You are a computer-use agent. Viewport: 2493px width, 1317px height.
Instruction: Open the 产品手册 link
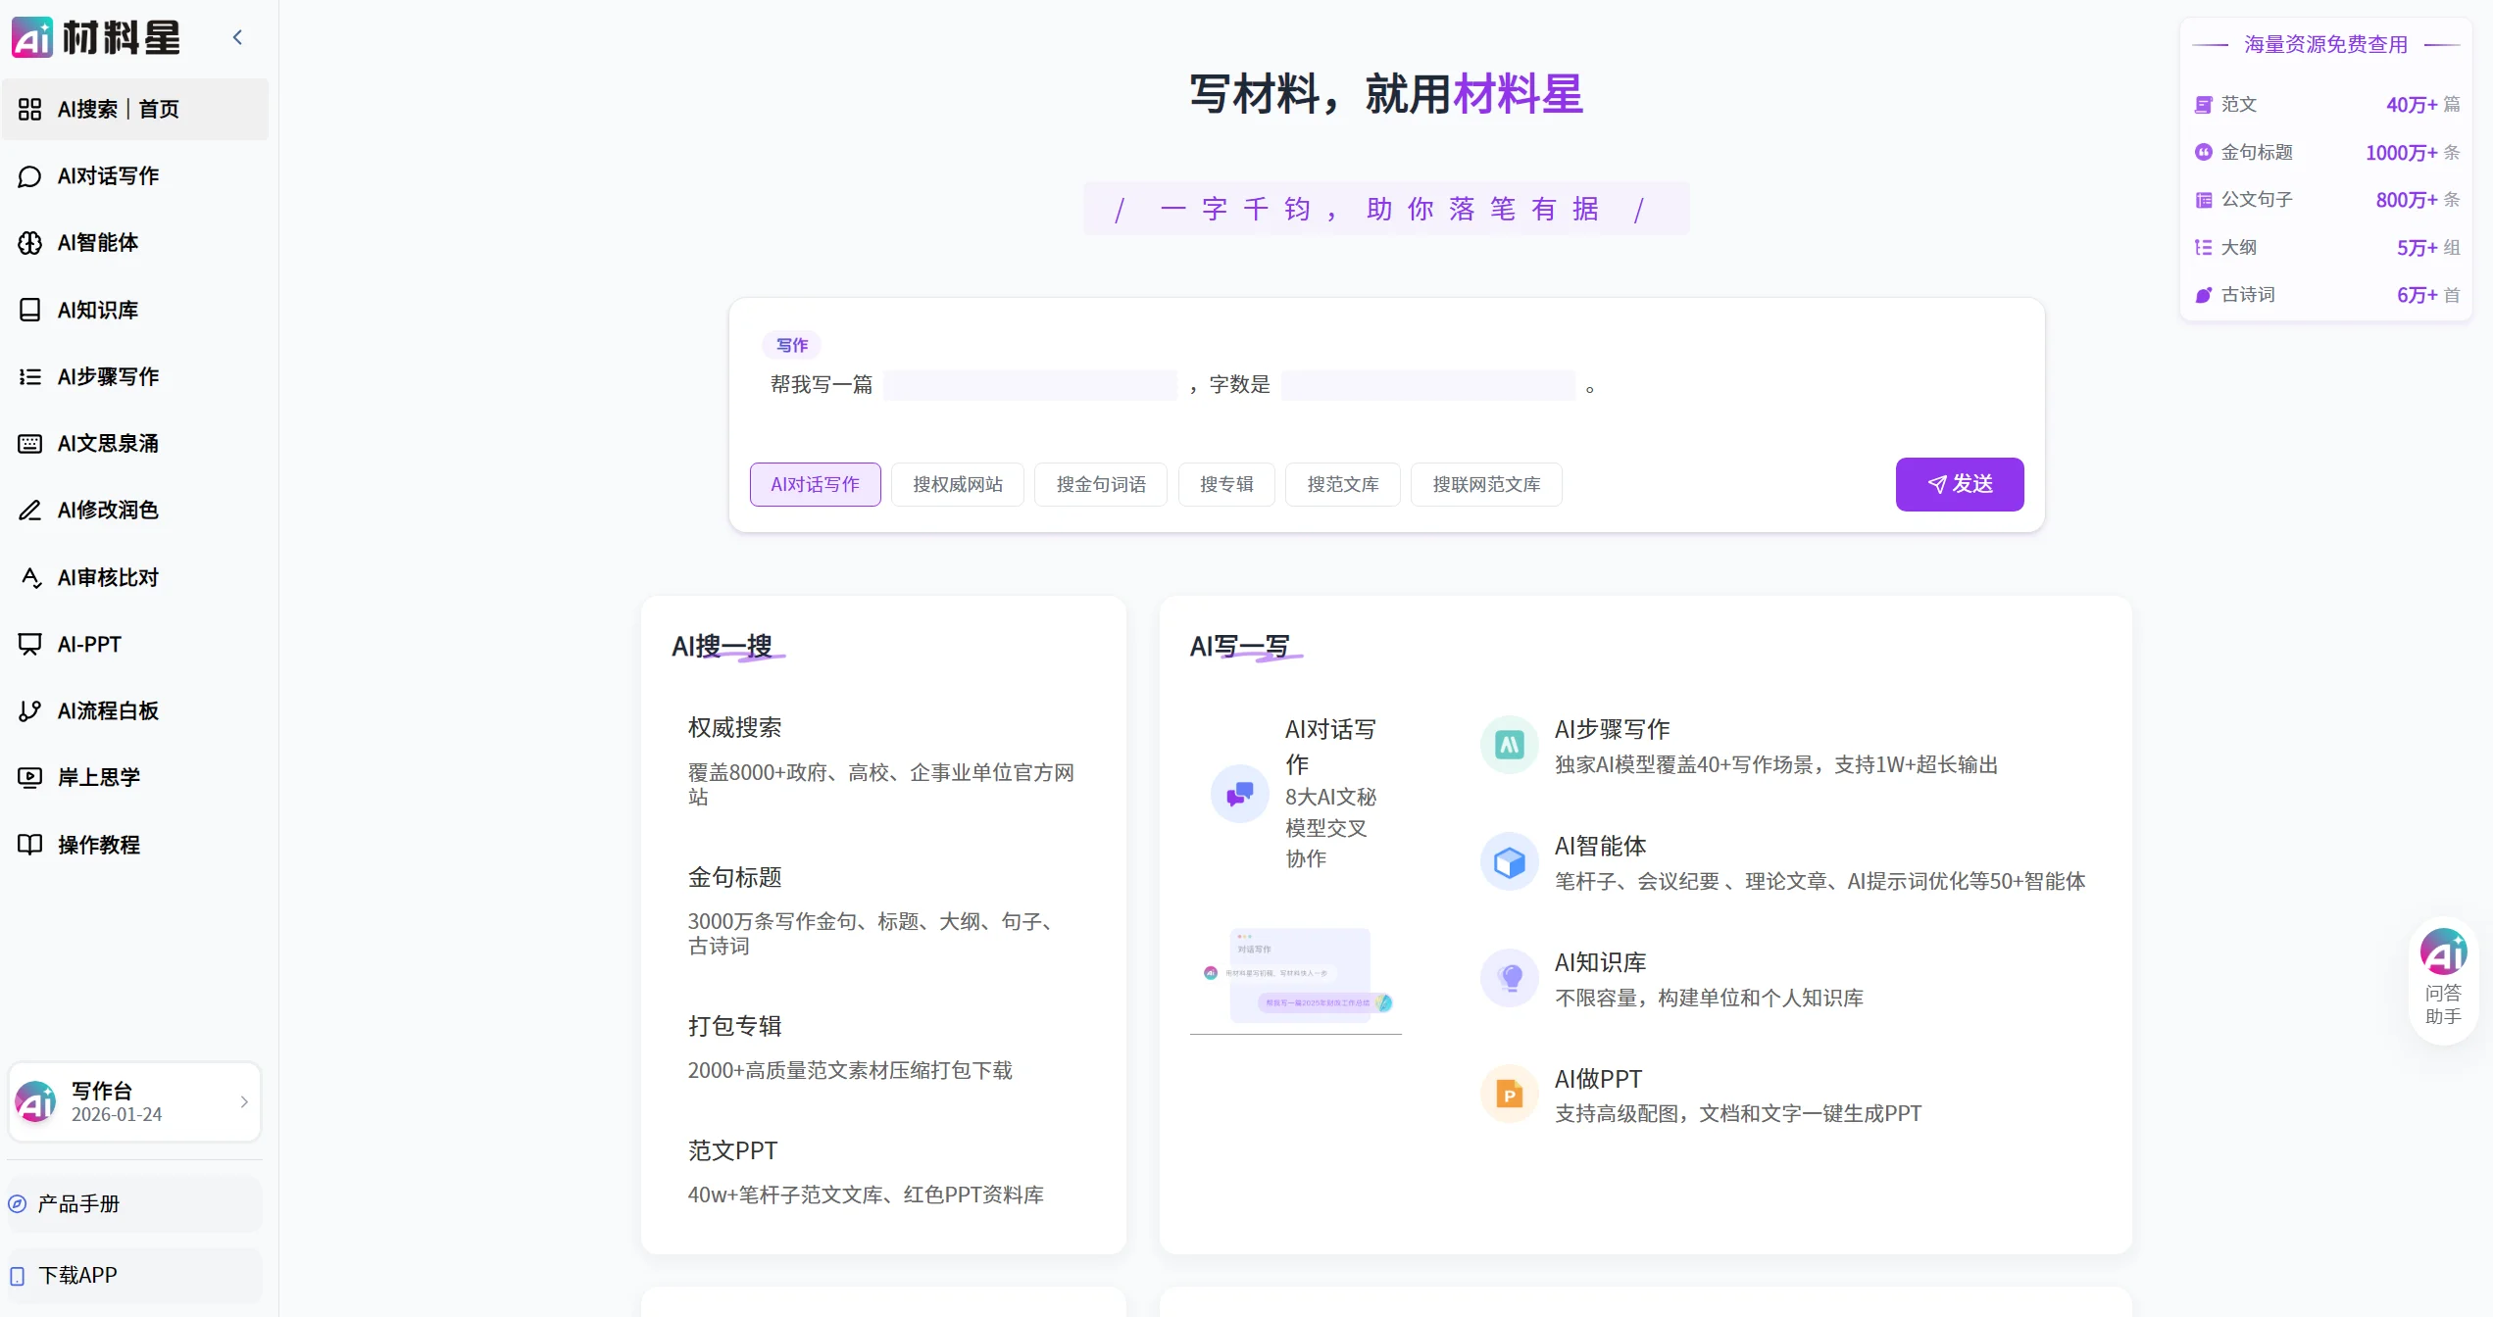pyautogui.click(x=78, y=1203)
